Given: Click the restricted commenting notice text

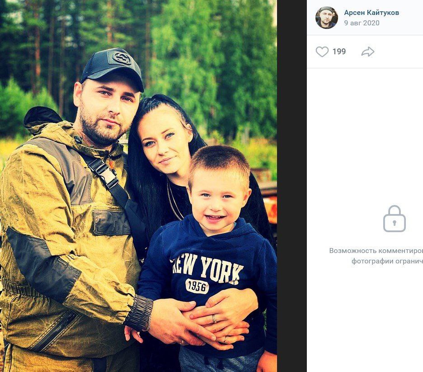Looking at the screenshot, I should [x=376, y=256].
